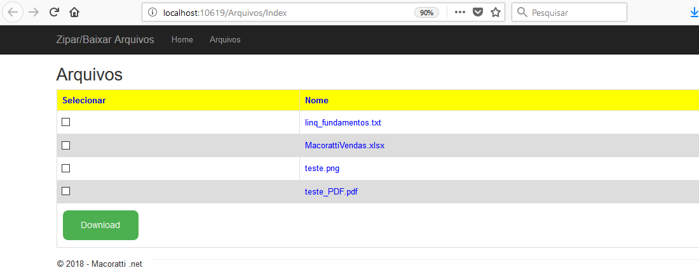The width and height of the screenshot is (699, 275).
Task: Tick the teste.png checkbox
Action: click(x=65, y=169)
